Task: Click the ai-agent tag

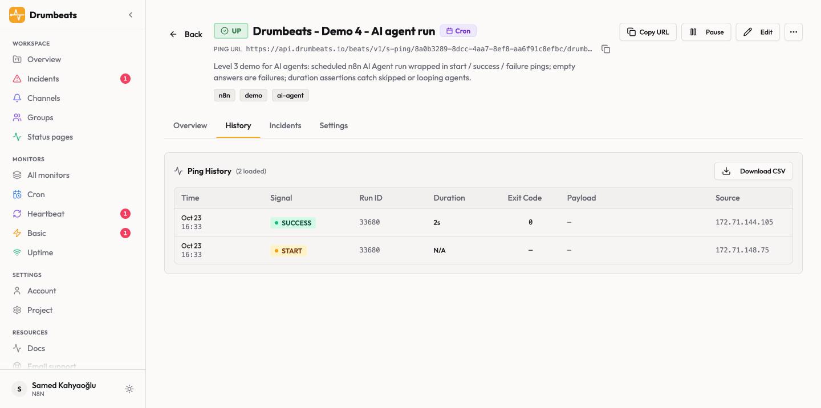Action: click(290, 95)
